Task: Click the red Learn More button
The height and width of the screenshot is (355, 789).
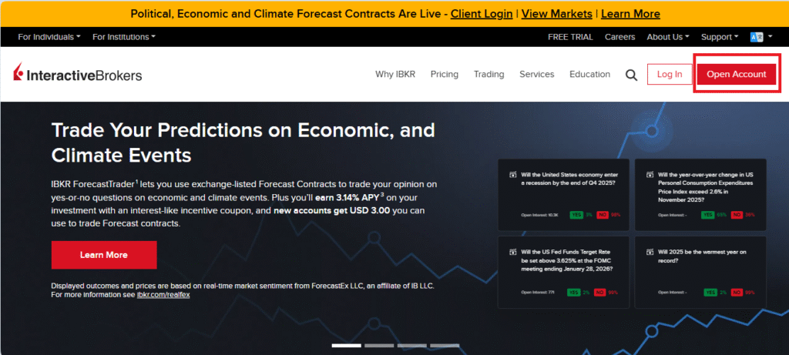Action: 104,255
